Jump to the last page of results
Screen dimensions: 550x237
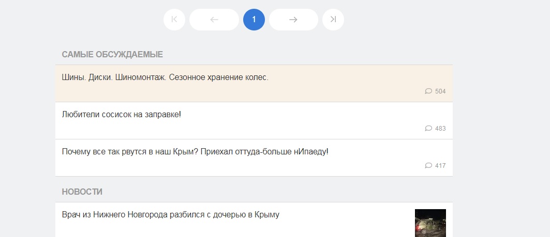pyautogui.click(x=333, y=20)
